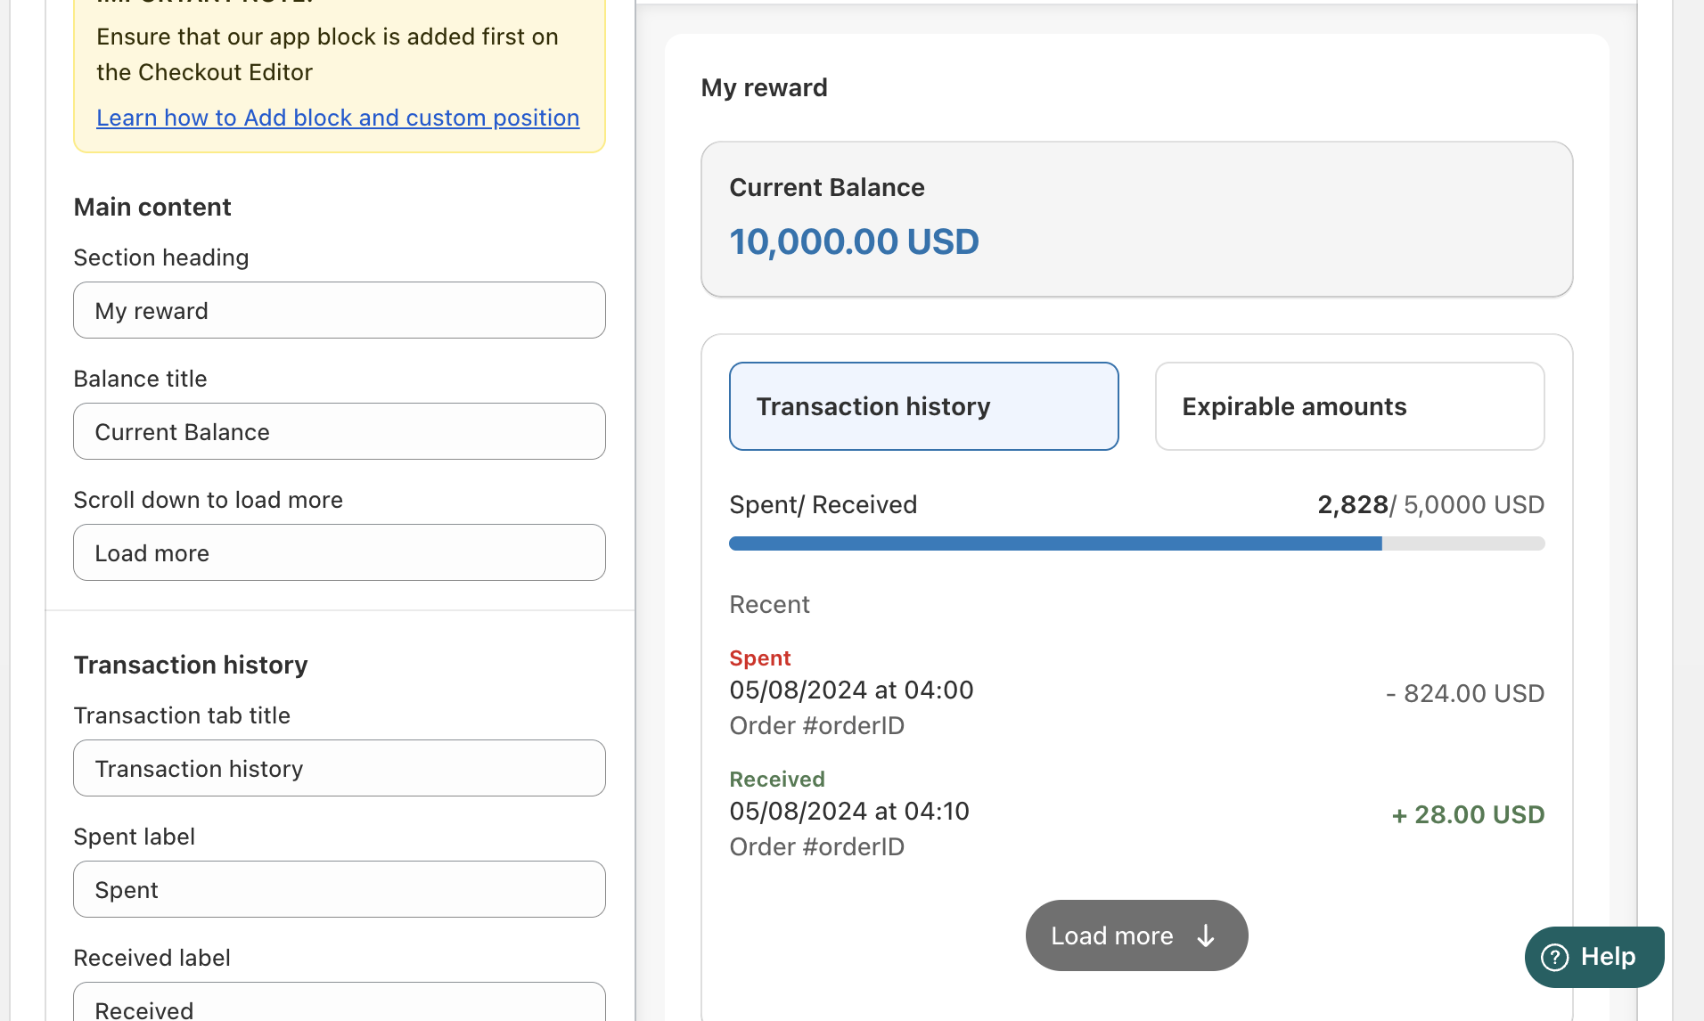Select the Received transaction at 04:10
1704x1021 pixels.
pyautogui.click(x=849, y=812)
